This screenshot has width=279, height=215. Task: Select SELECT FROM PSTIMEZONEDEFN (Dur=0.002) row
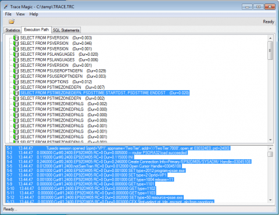62,98
